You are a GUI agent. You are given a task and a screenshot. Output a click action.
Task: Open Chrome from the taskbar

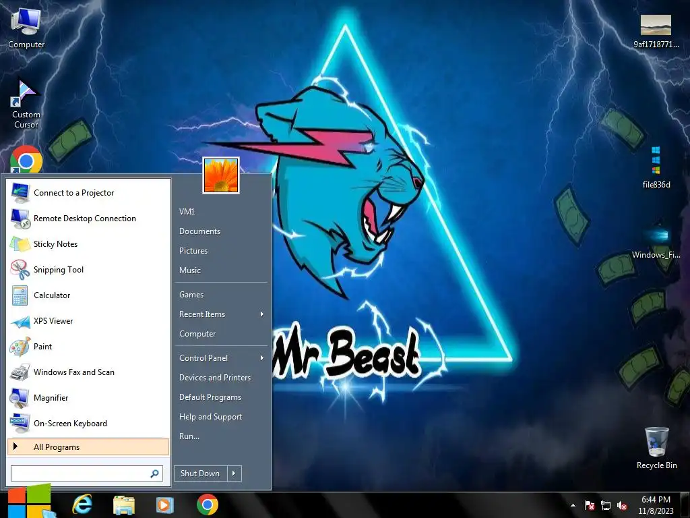point(208,505)
